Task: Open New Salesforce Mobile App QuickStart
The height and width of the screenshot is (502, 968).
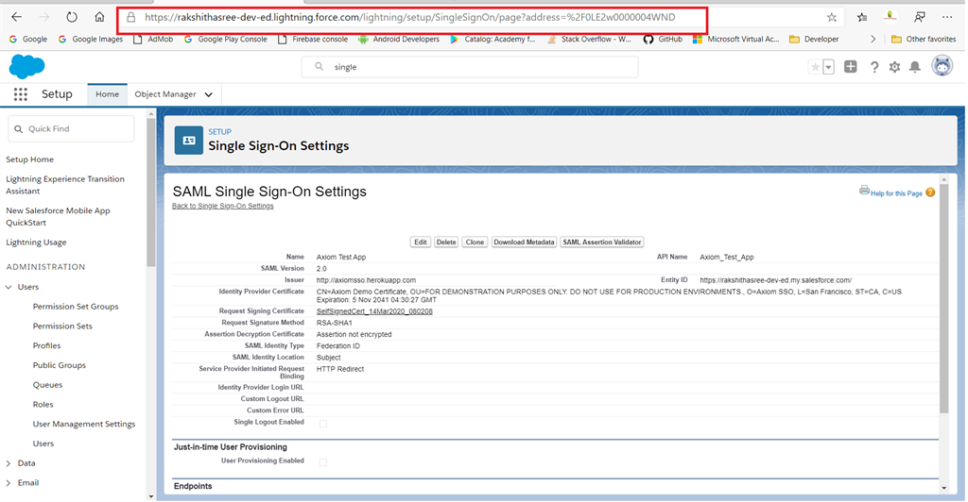Action: pos(58,216)
